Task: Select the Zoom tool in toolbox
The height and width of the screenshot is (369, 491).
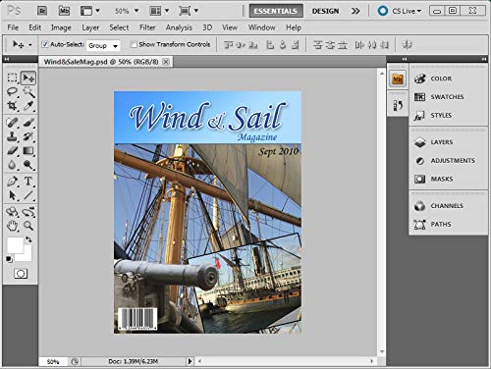Action: [x=28, y=226]
